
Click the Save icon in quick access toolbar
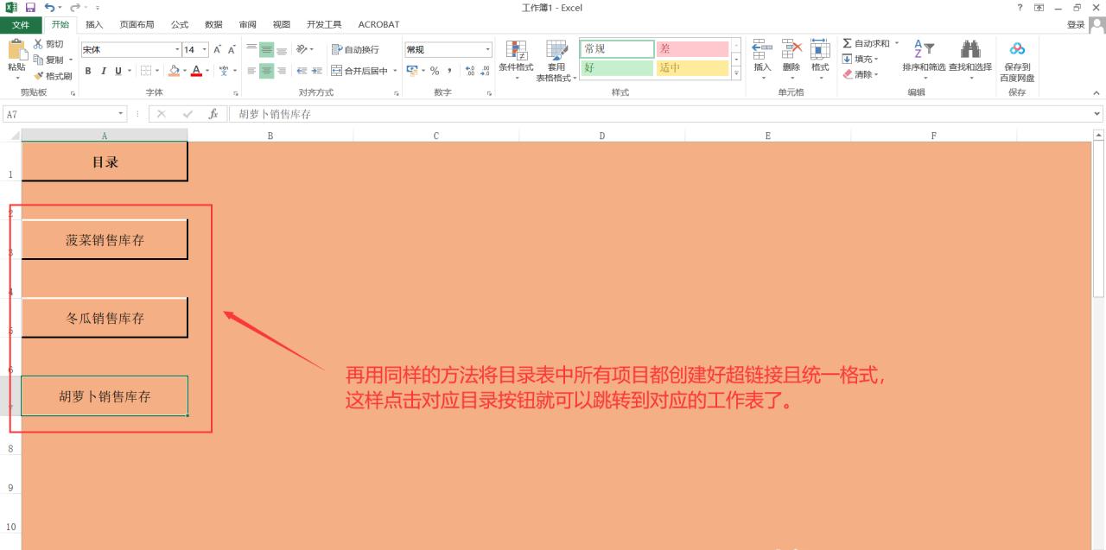(29, 8)
